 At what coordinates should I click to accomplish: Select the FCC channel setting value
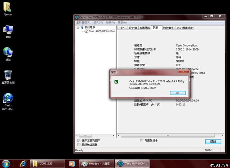pyautogui.click(x=178, y=65)
